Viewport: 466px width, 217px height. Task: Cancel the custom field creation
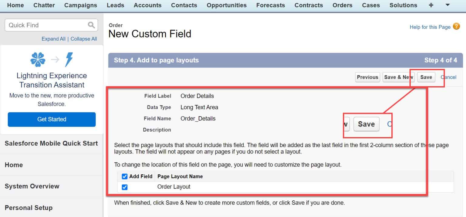(448, 77)
